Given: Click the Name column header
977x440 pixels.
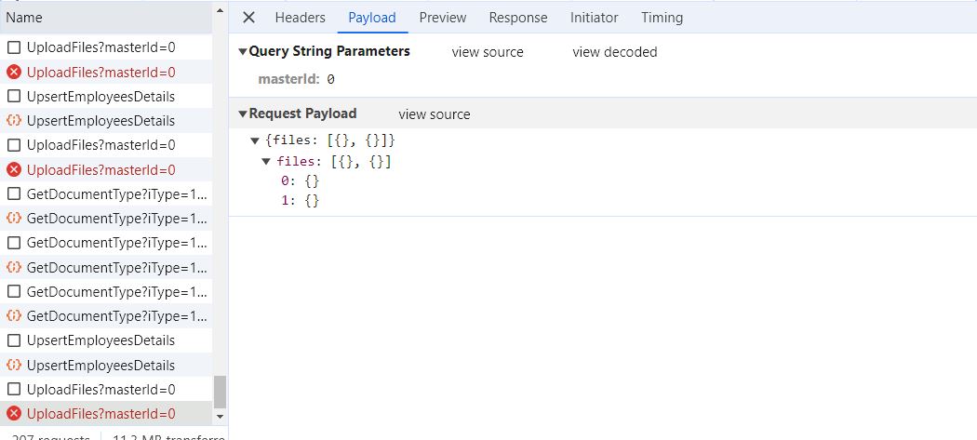Looking at the screenshot, I should [x=24, y=18].
